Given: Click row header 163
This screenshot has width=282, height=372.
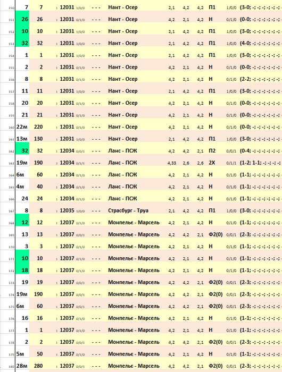Looking at the screenshot, I should pos(11,164).
